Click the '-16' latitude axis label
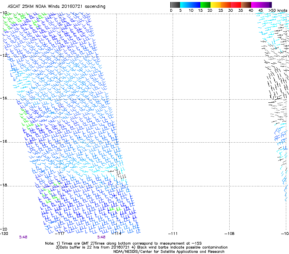The image size is (289, 254). click(4, 141)
